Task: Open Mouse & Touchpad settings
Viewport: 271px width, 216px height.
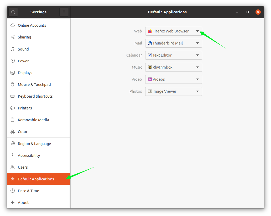Action: coord(39,85)
